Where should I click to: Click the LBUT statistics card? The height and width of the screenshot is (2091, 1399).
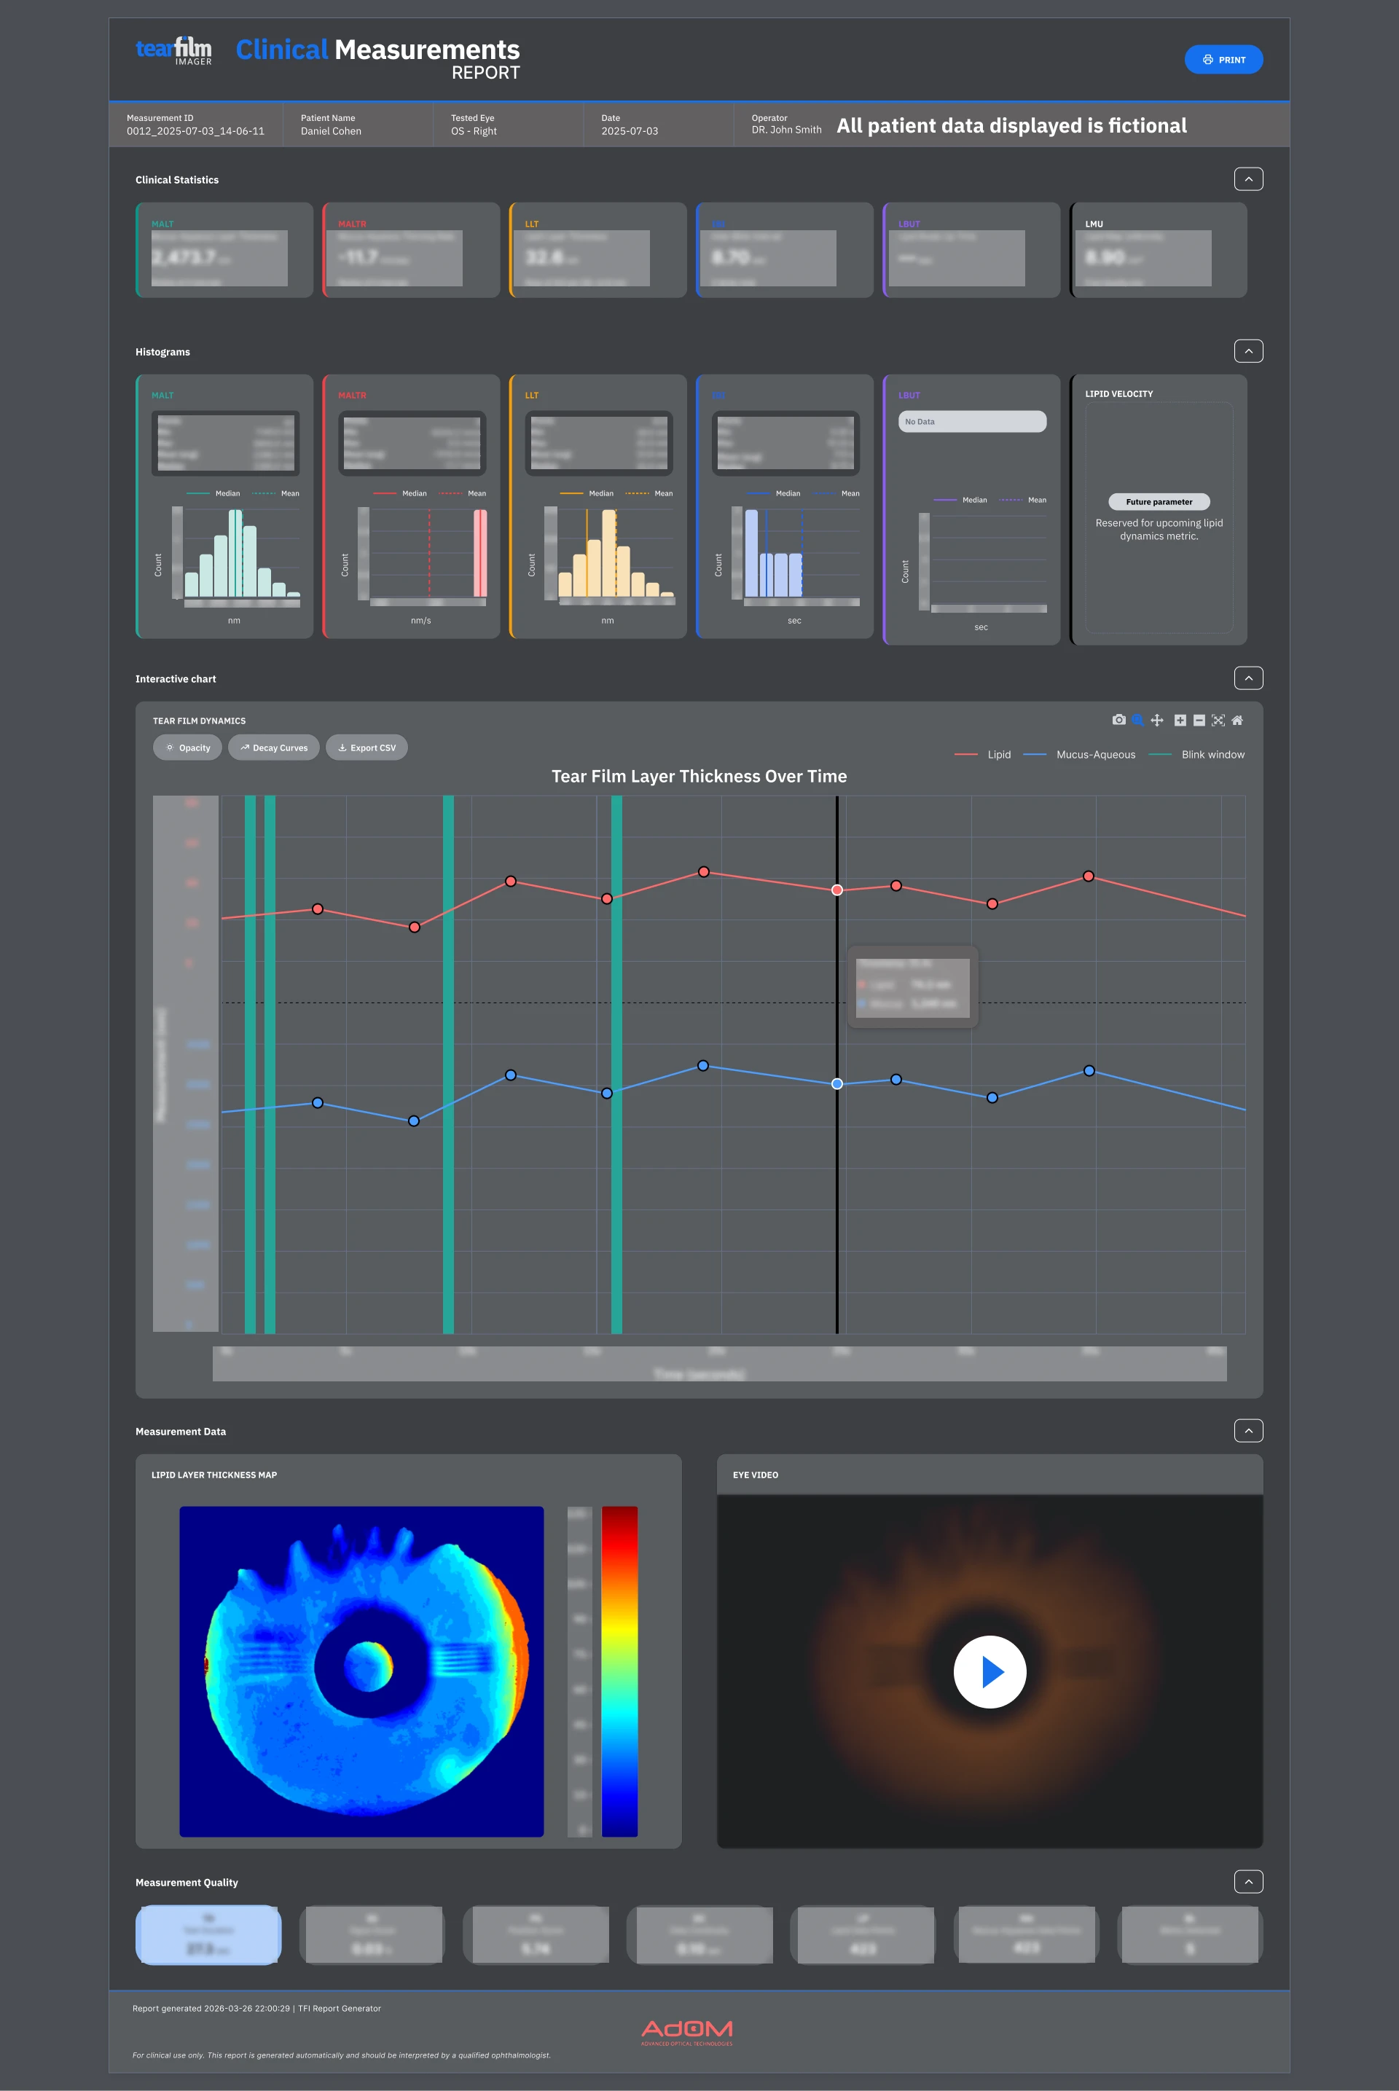[971, 250]
